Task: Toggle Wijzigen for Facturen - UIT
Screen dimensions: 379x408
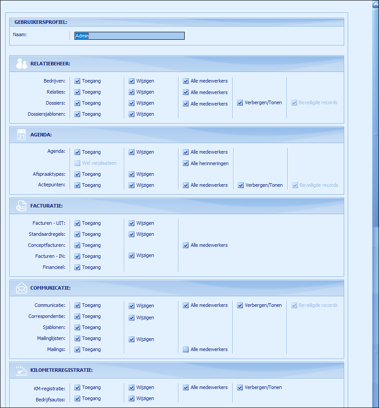Action: pyautogui.click(x=132, y=223)
